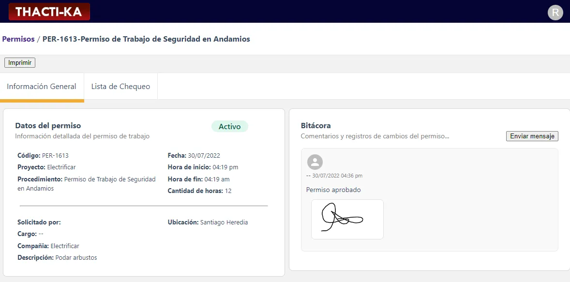Select the Activo status badge

[229, 126]
